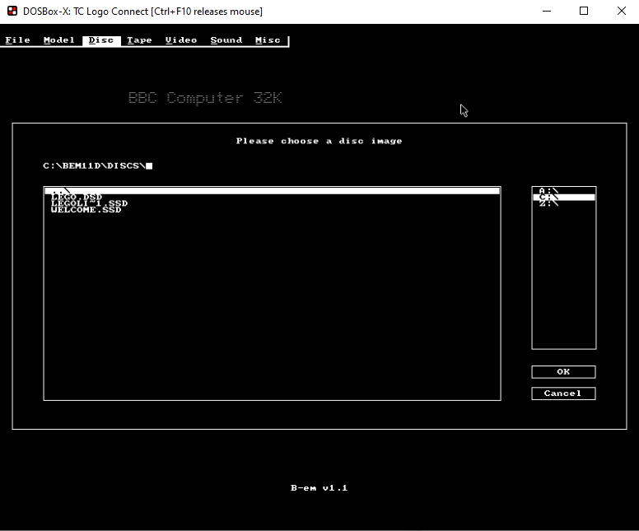Viewport: 639px width, 531px height.
Task: Select LEGO.DSD in the file list
Action: 273,197
